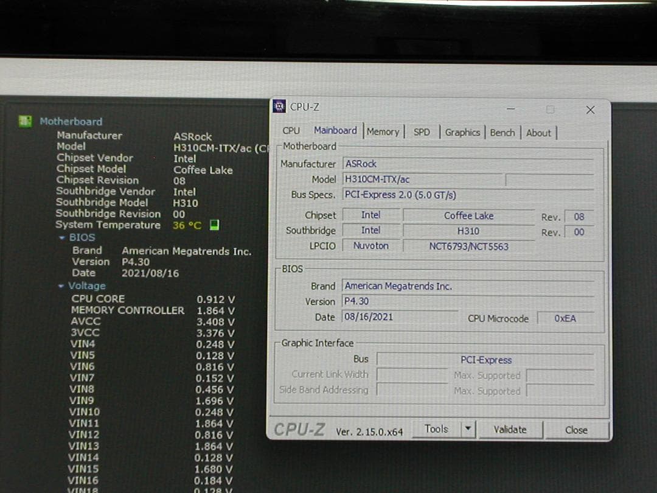Click the green Motherboard icon in the sensor list
The height and width of the screenshot is (493, 657).
pos(24,121)
